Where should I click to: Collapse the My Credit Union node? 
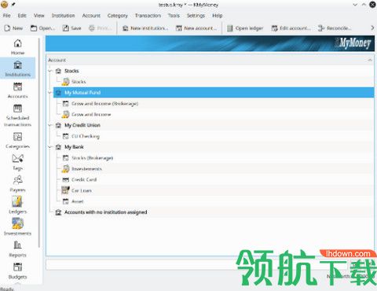pyautogui.click(x=50, y=125)
